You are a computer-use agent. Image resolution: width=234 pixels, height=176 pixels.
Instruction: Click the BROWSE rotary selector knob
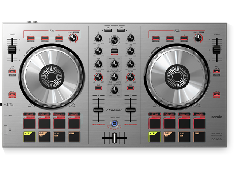coord(114,40)
